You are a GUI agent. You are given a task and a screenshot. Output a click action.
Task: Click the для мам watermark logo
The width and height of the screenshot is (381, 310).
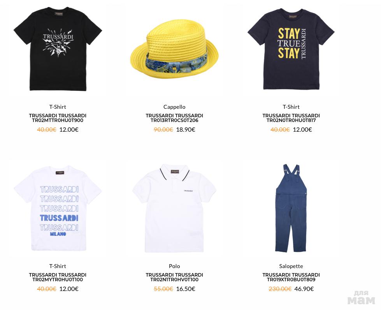coord(361,298)
